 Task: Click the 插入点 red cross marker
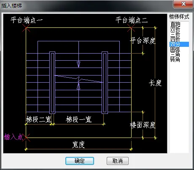26,138
